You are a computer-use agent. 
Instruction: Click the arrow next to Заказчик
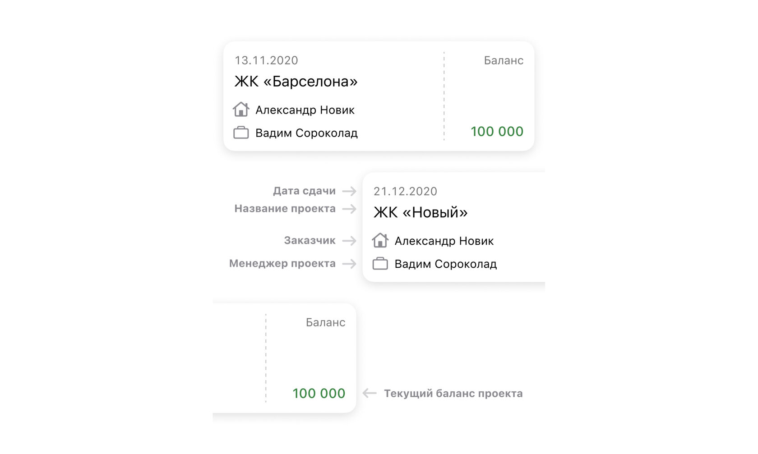(349, 241)
